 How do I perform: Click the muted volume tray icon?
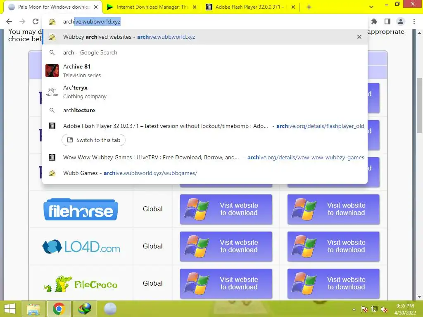[x=384, y=309]
